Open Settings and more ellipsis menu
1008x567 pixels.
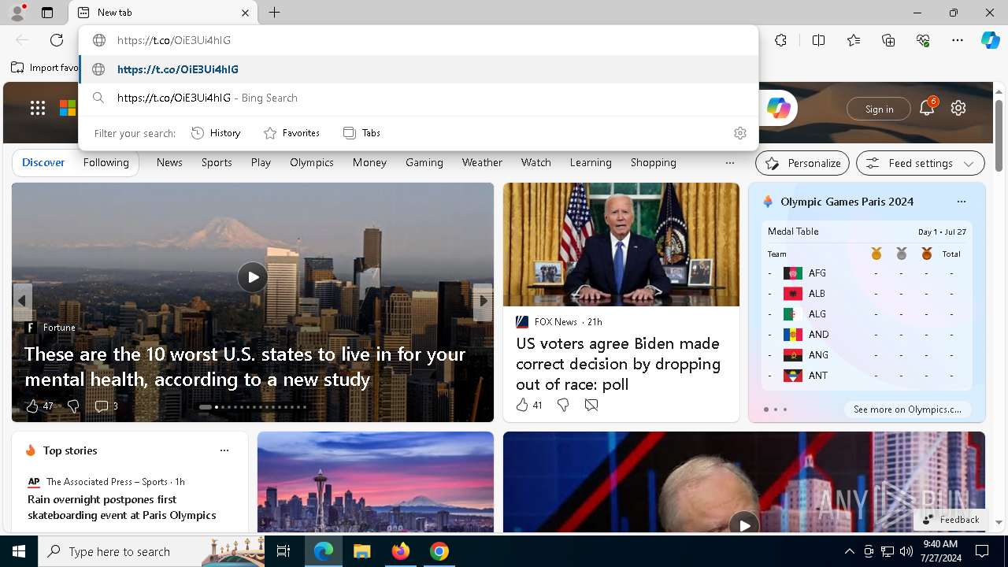pos(958,40)
